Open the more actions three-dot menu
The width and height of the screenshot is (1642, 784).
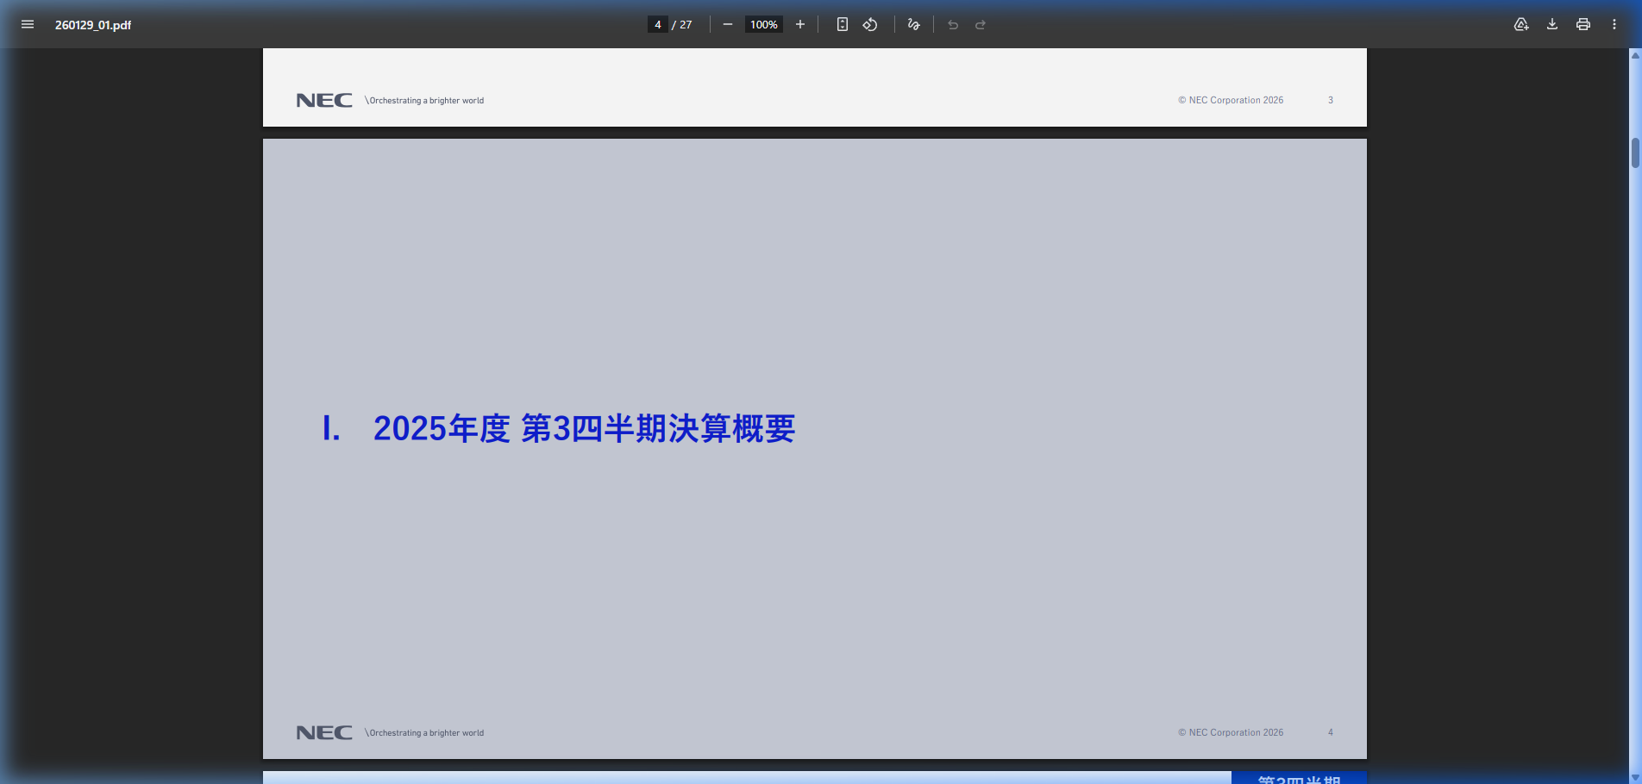point(1614,24)
